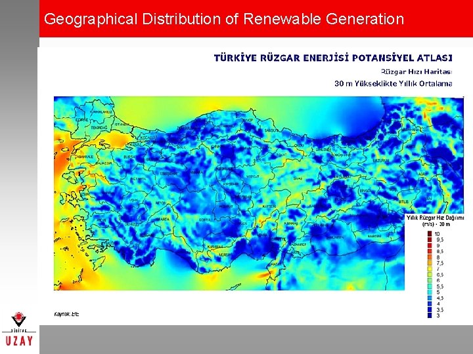The height and width of the screenshot is (354, 473).
Task: Click the KÜTAHYA province label
Action: click(139, 179)
